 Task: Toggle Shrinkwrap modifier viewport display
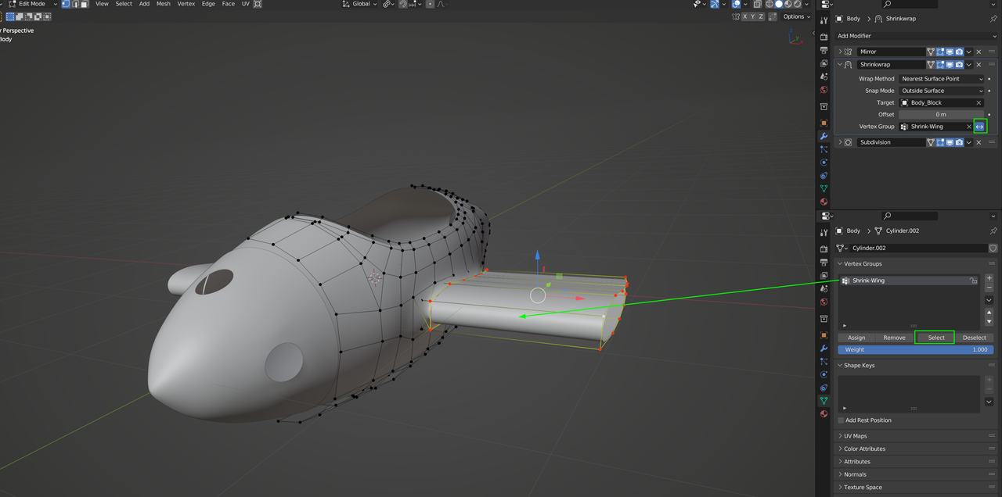(950, 65)
